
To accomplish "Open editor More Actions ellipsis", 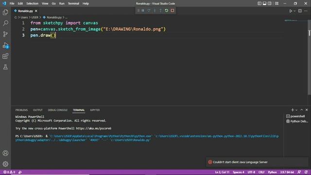I will pos(306,11).
